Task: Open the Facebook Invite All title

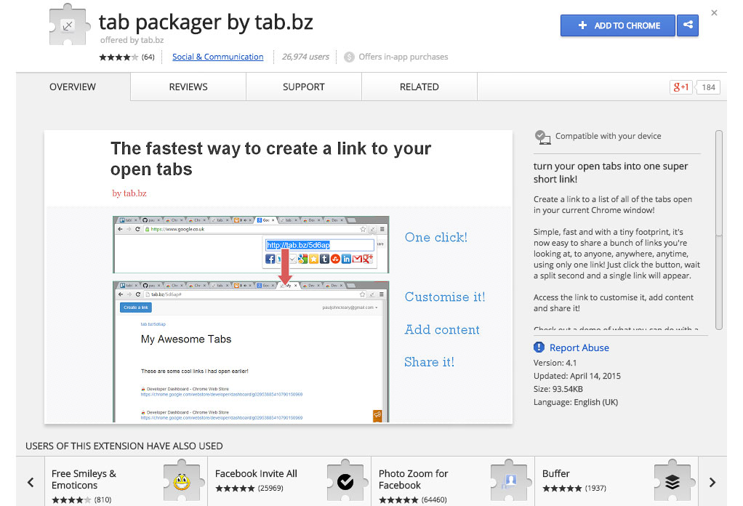Action: coord(256,473)
